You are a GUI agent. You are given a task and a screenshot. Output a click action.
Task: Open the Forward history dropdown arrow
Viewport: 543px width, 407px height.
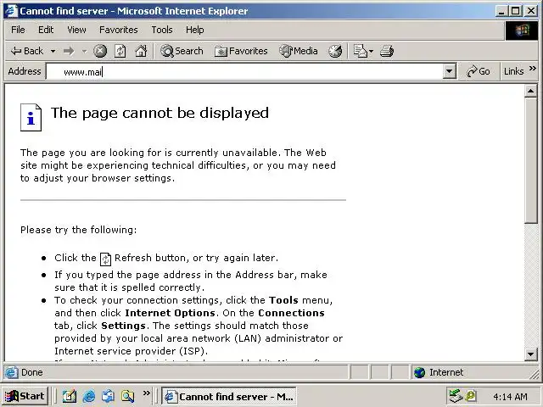[x=84, y=51]
